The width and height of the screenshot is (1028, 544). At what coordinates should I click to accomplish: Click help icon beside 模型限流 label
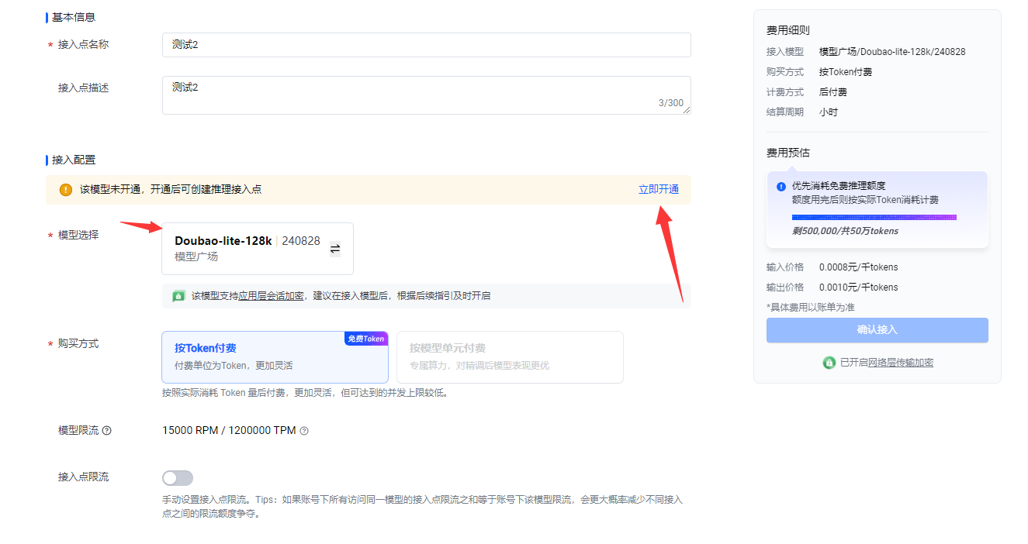click(x=107, y=431)
